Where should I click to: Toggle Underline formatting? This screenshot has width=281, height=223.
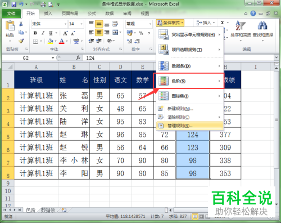point(51,33)
